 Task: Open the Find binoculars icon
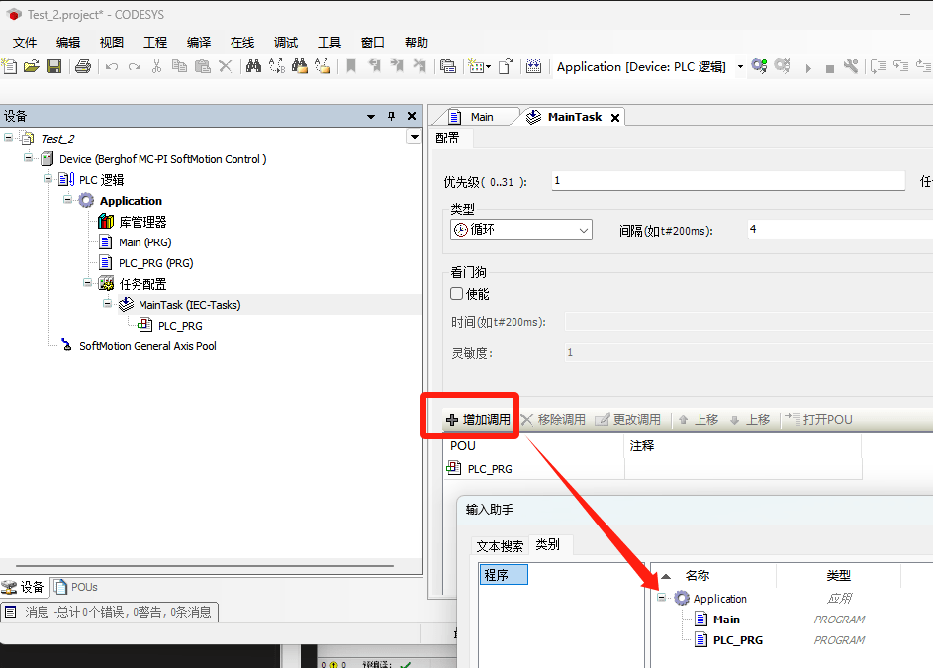253,66
